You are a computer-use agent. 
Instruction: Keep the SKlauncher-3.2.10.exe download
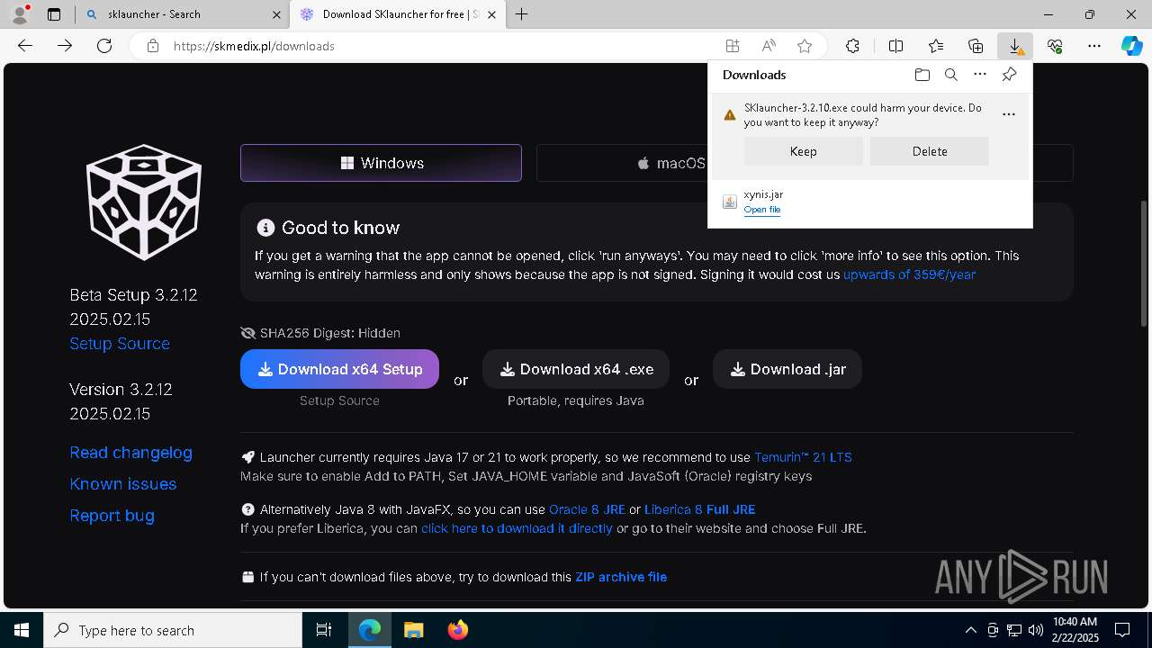804,151
